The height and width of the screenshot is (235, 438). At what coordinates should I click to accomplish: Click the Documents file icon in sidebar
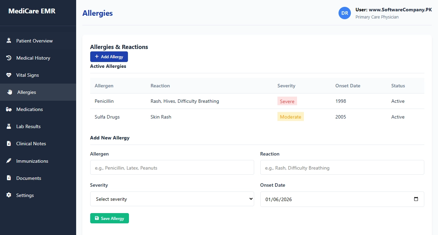9,178
